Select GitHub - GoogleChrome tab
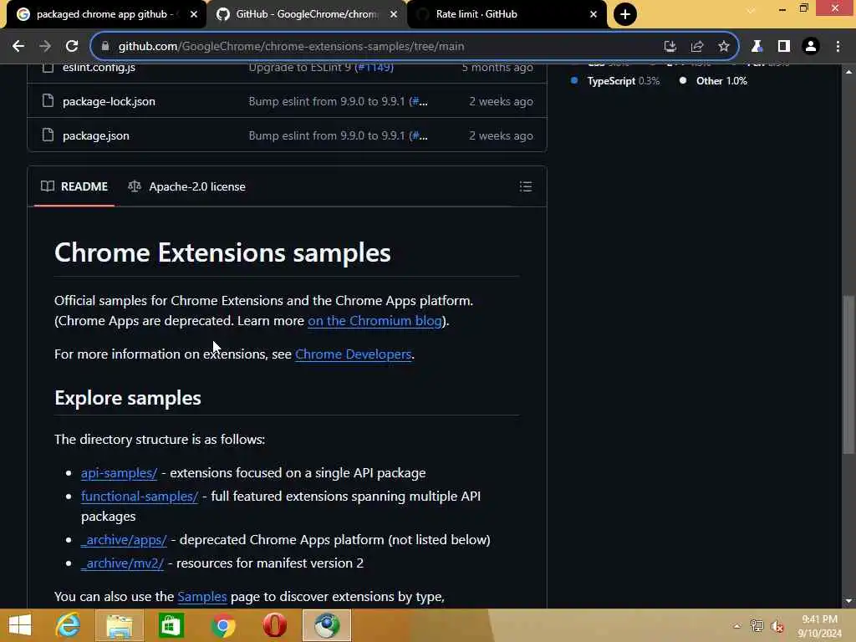856x642 pixels. 307,14
